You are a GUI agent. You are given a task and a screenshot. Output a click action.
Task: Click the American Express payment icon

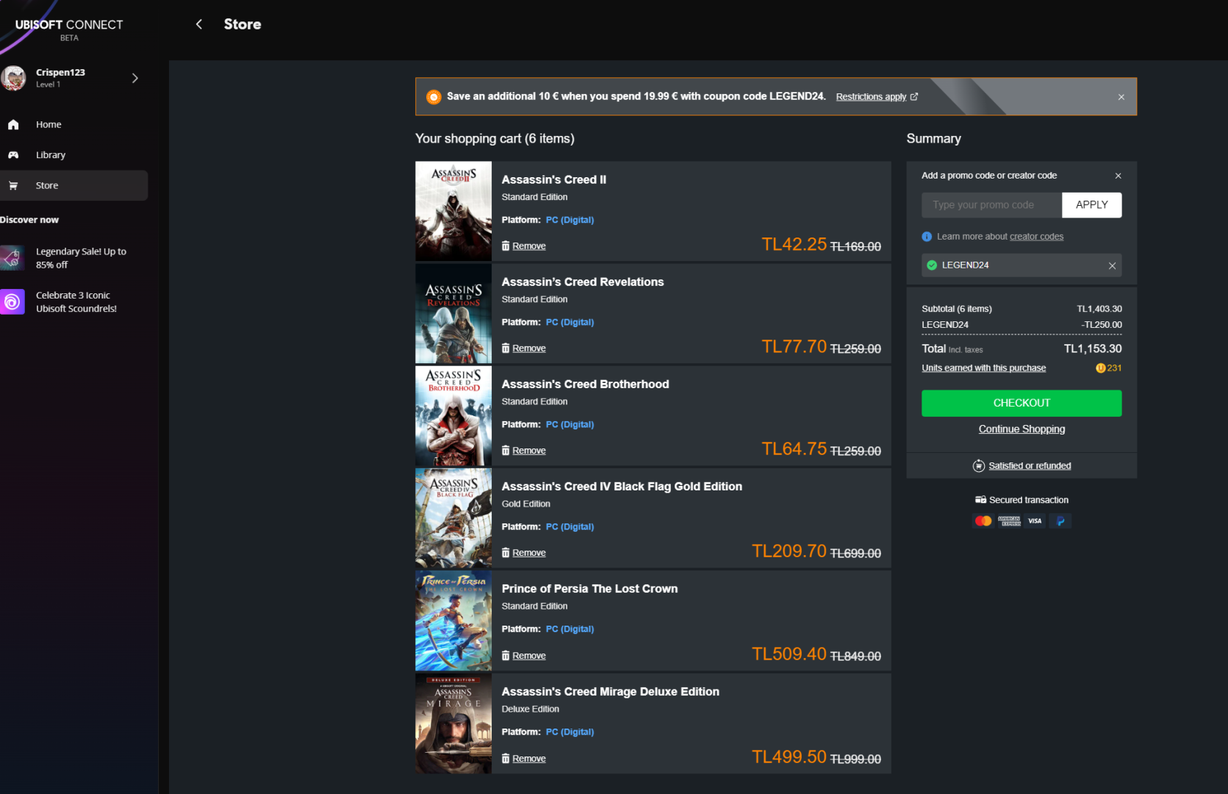click(x=1009, y=521)
